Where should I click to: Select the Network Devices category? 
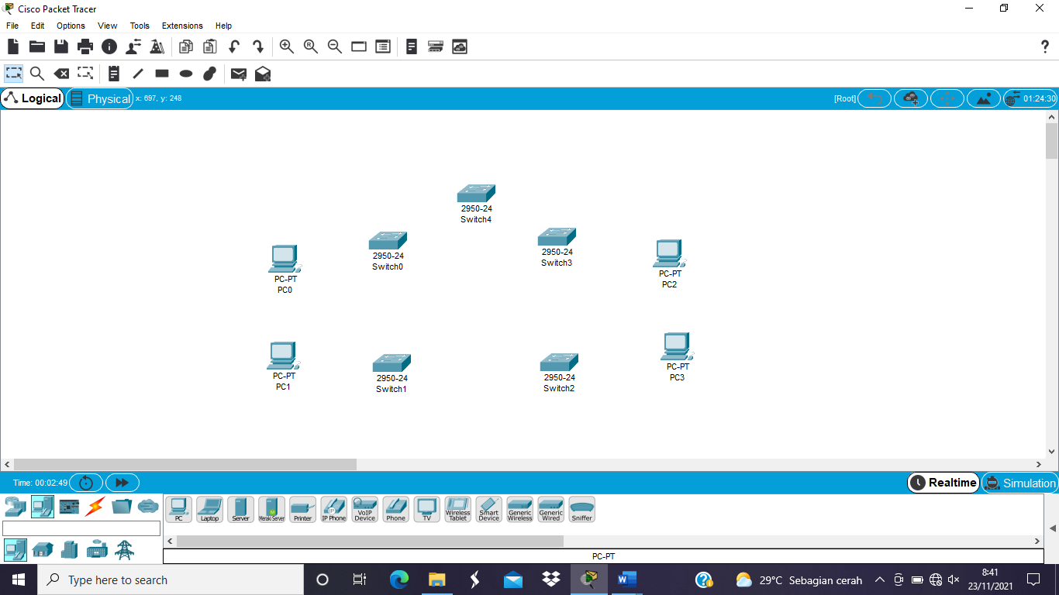coord(16,507)
